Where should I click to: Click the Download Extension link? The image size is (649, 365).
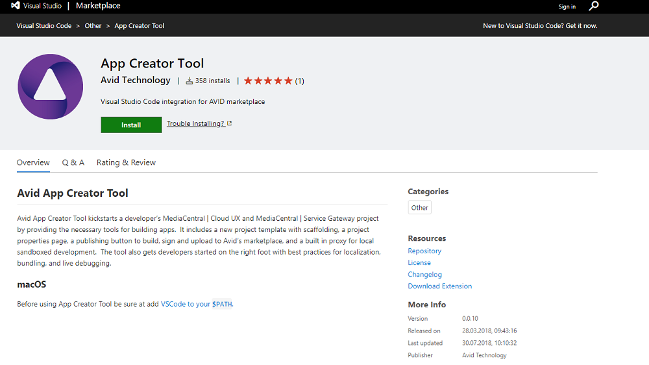pos(439,286)
